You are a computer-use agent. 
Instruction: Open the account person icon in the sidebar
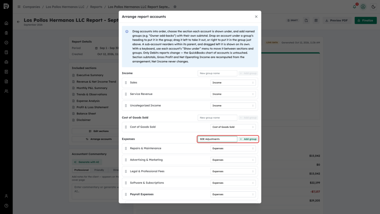(x=6, y=196)
